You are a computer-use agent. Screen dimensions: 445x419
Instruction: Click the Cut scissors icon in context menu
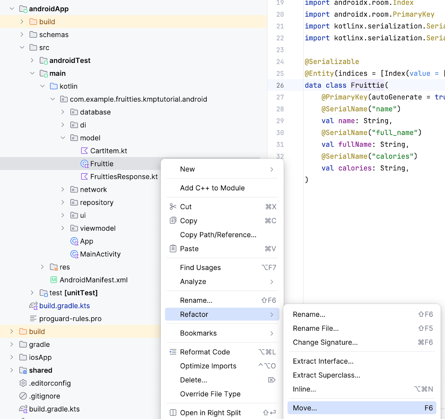coord(173,207)
